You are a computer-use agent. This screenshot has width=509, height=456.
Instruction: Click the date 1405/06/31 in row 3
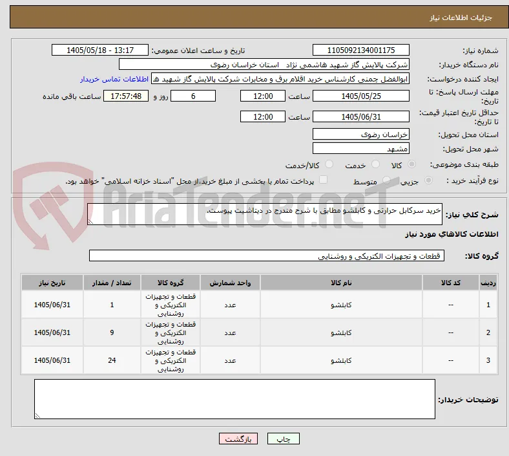point(52,360)
